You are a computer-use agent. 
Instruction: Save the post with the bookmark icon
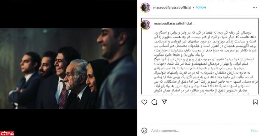(x=255, y=102)
